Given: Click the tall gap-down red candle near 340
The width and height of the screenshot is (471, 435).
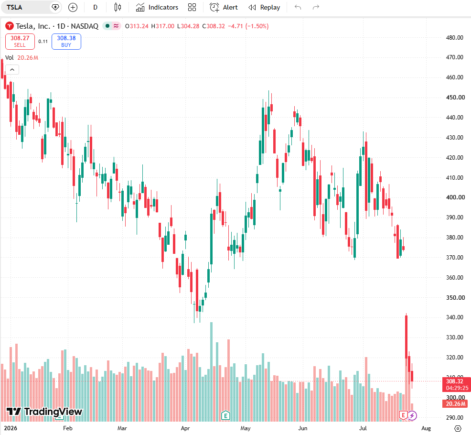Looking at the screenshot, I should click(x=407, y=337).
